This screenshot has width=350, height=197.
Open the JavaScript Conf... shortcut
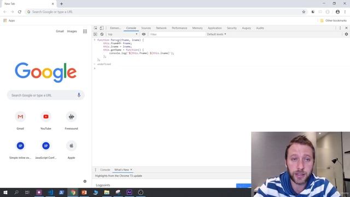pos(46,149)
